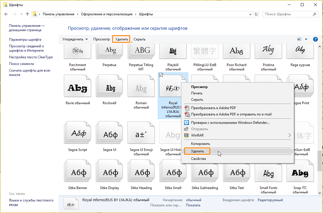
Task: Select the PMingLiU-ExtB font icon
Action: click(205, 52)
